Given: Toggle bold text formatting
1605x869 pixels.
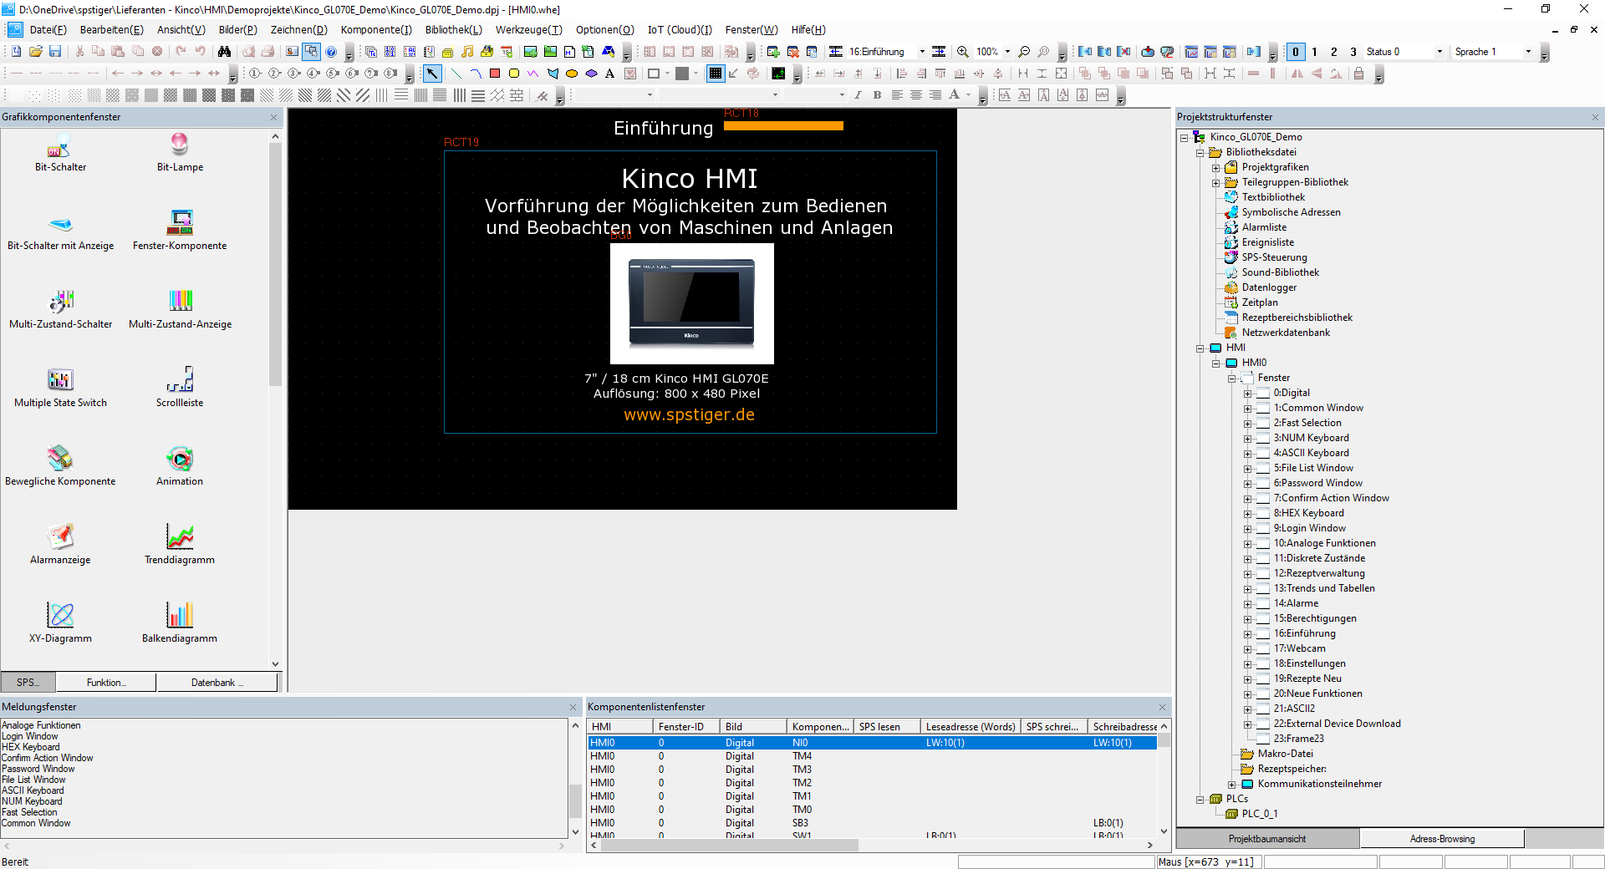Looking at the screenshot, I should [x=877, y=95].
